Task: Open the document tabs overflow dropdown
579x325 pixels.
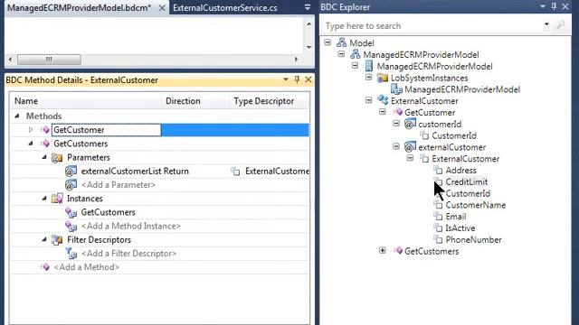Action: coord(308,7)
